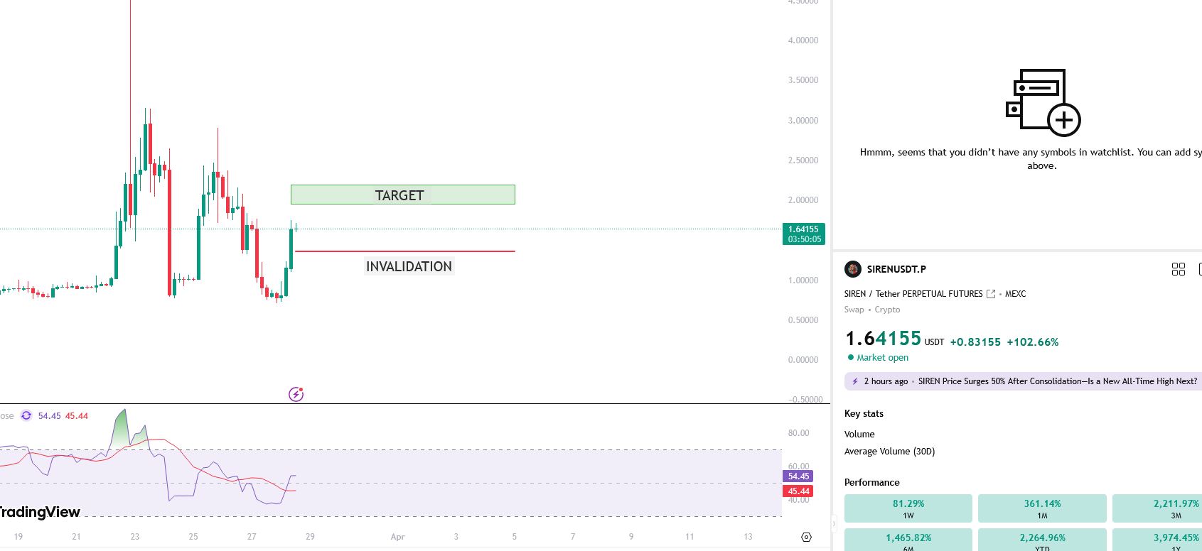Image resolution: width=1202 pixels, height=551 pixels.
Task: Click the 29 date label on the time axis
Action: 310,537
